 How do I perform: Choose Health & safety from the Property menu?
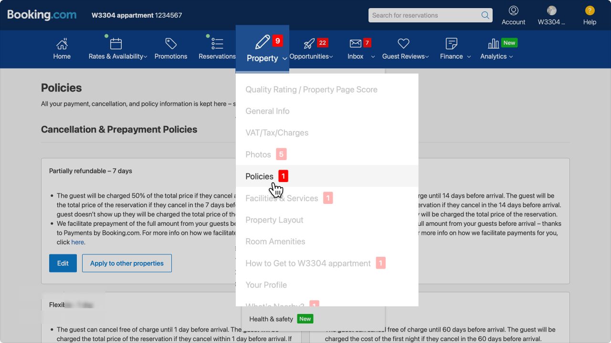pos(271,319)
